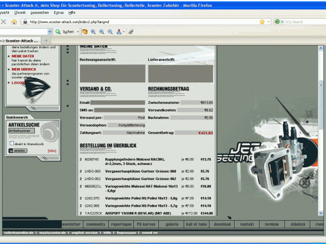The height and width of the screenshot is (244, 326).
Task: Open the kontakt section
Action: tap(247, 224)
